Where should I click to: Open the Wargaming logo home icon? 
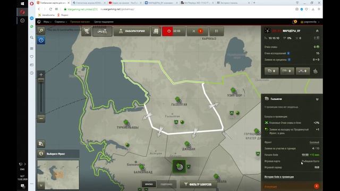click(x=39, y=22)
